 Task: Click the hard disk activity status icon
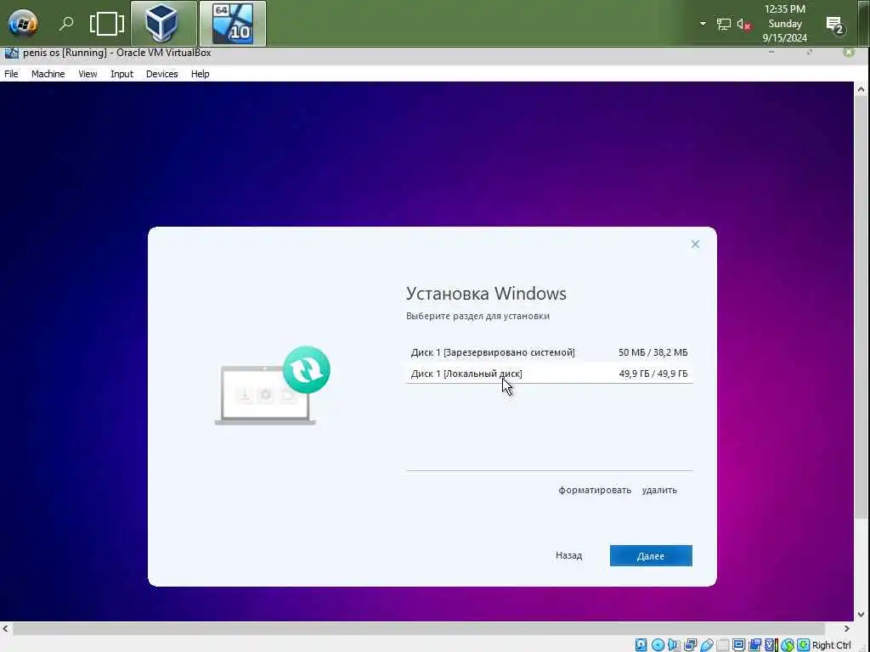point(641,645)
